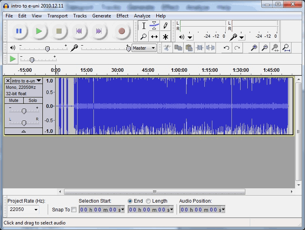Click the Stop playback button

[59, 31]
